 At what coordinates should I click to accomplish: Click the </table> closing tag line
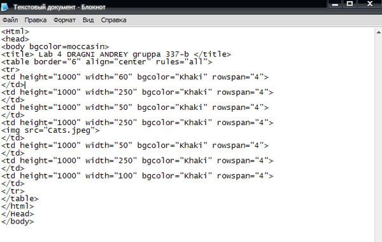pos(20,199)
